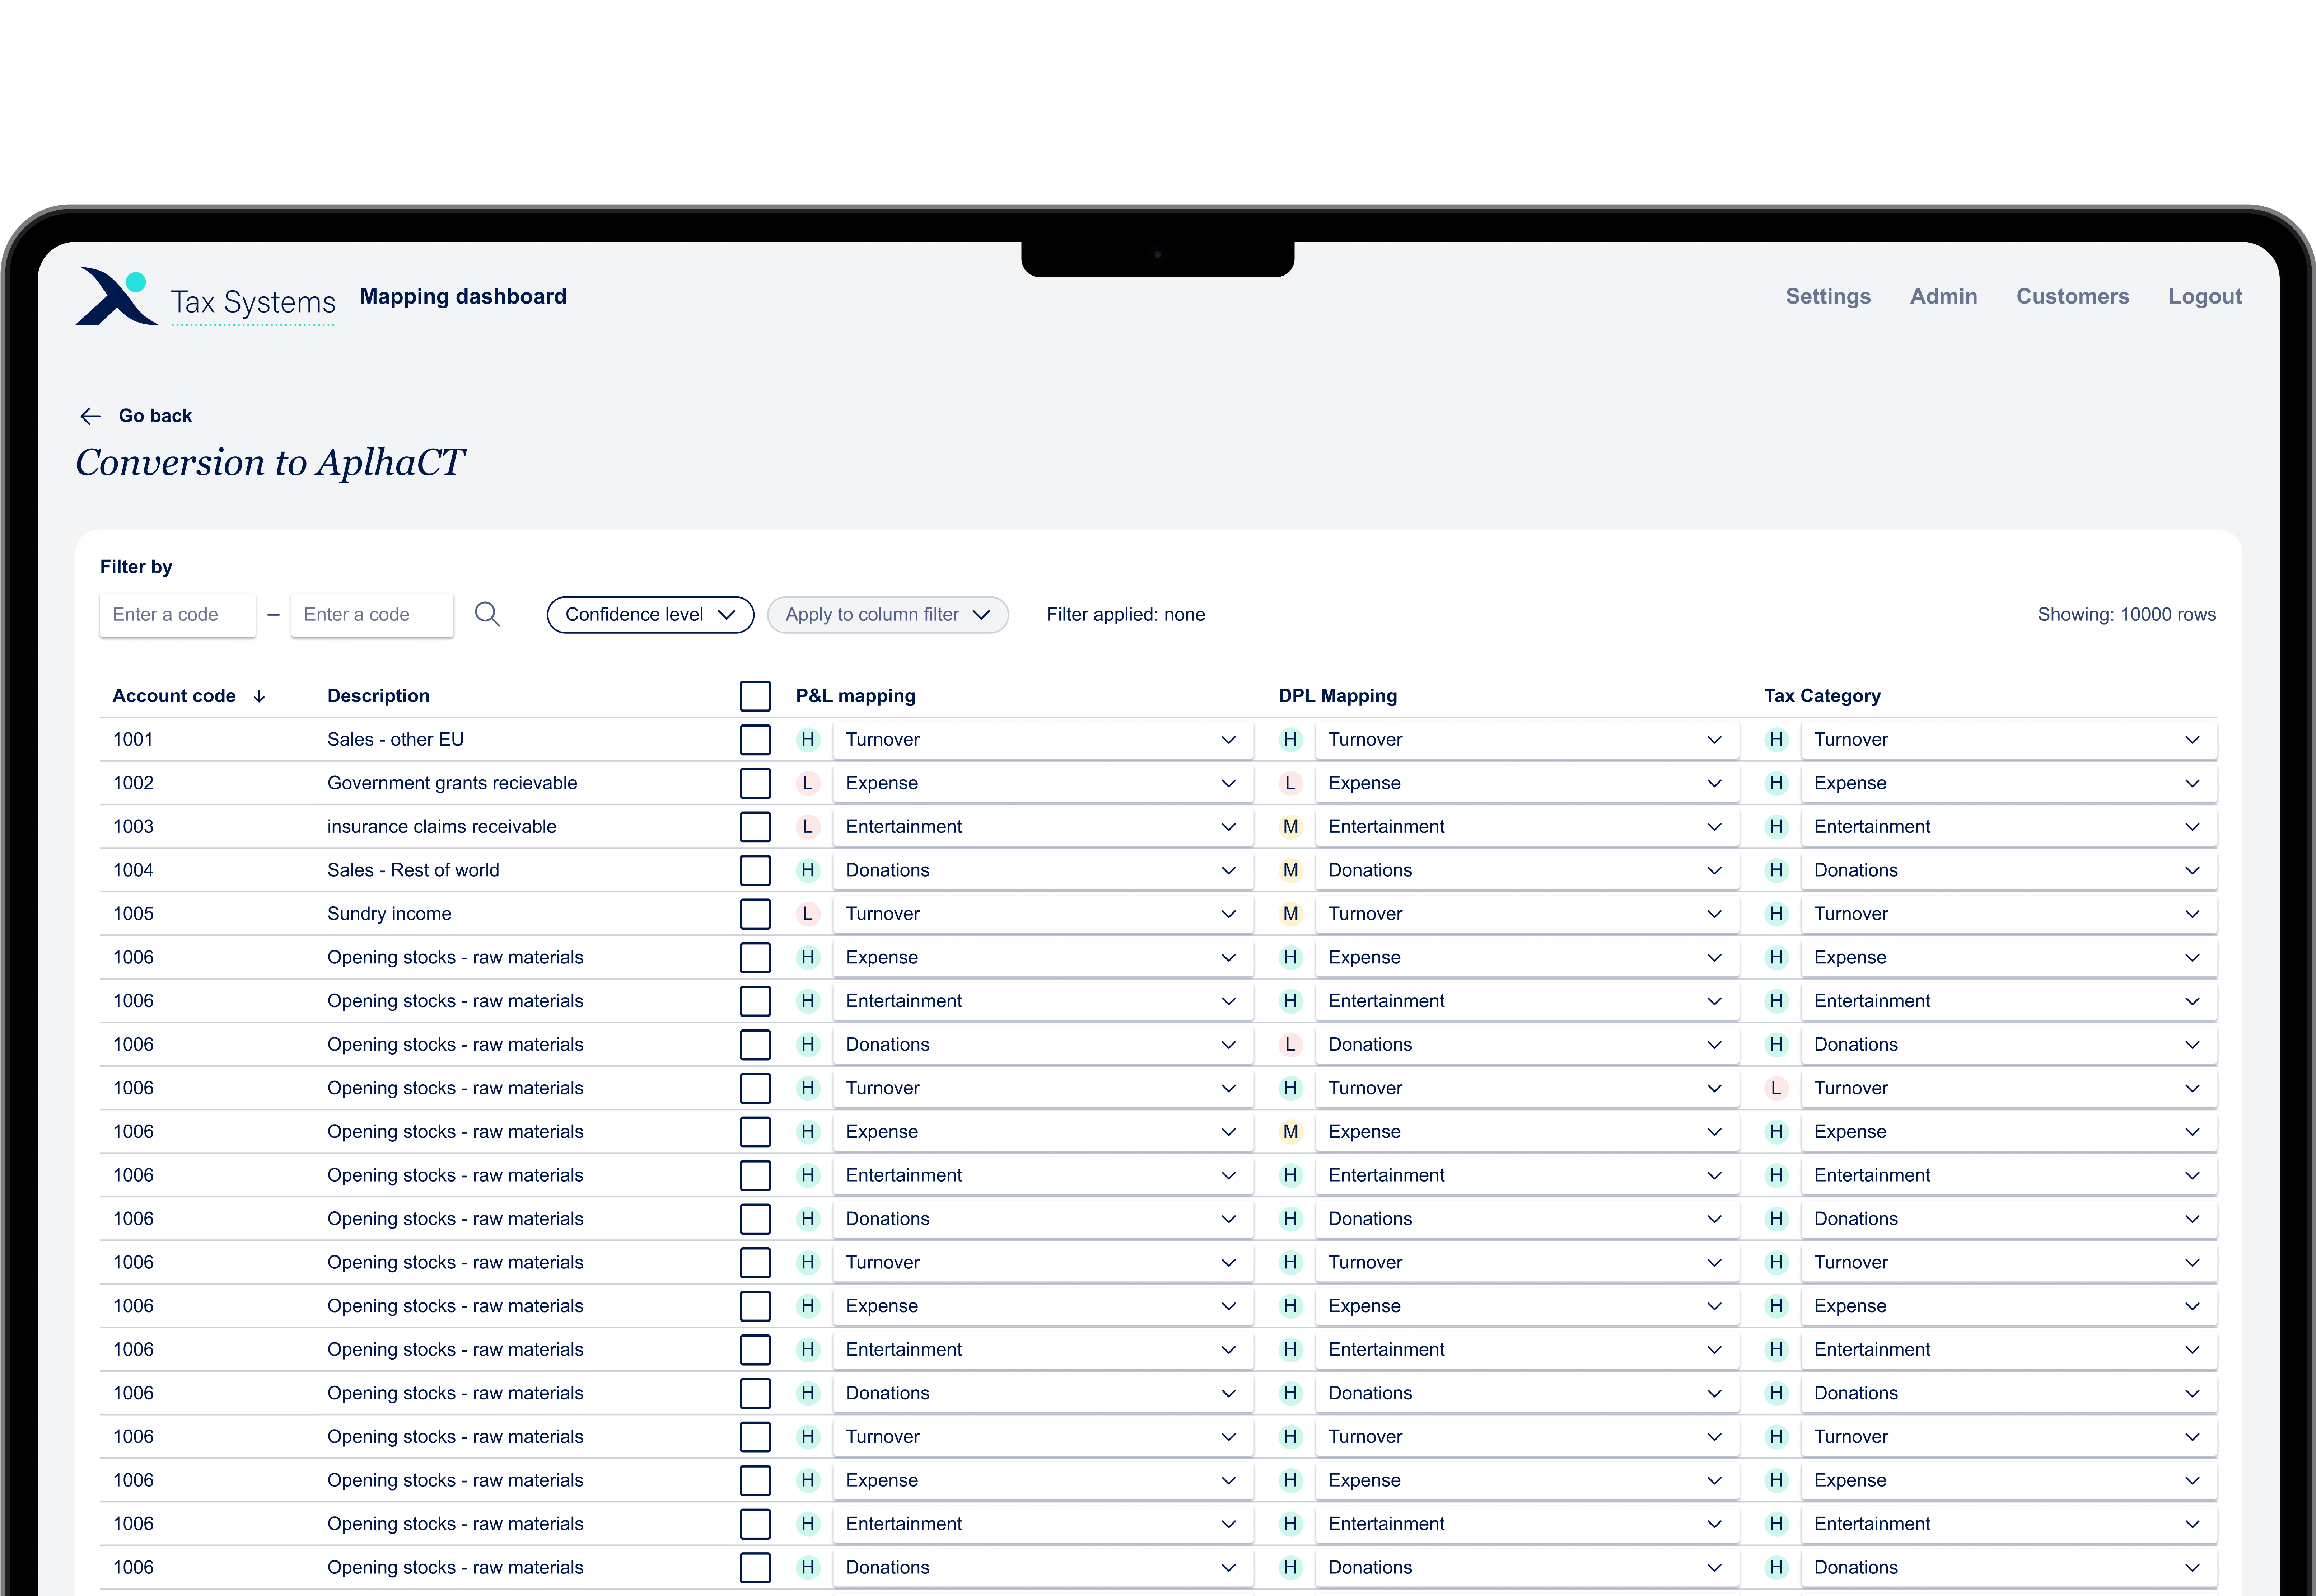This screenshot has height=1596, width=2316.
Task: Click the search magnifier icon
Action: [487, 614]
